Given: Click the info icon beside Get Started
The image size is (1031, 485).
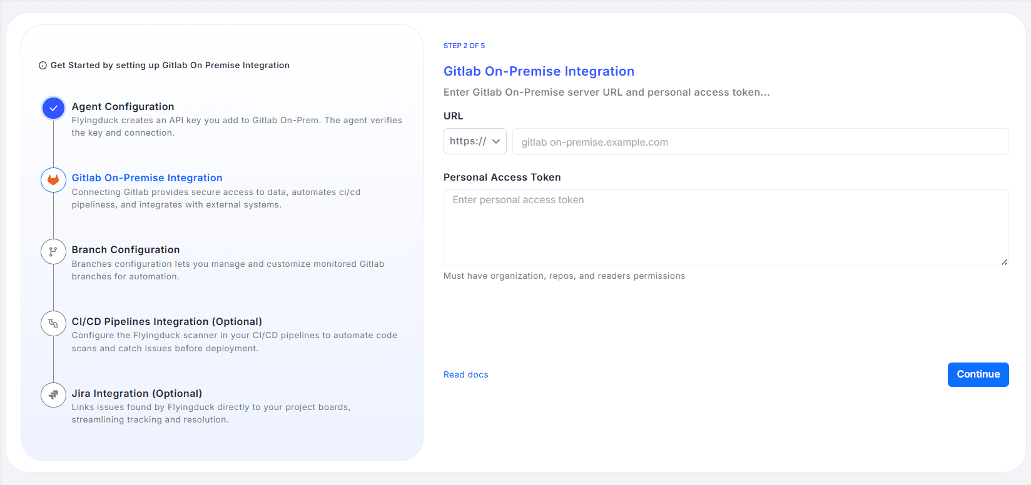Looking at the screenshot, I should tap(43, 66).
